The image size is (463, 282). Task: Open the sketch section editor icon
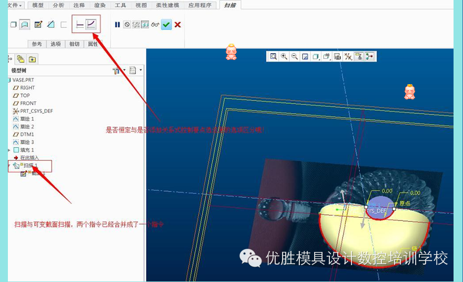[x=38, y=25]
